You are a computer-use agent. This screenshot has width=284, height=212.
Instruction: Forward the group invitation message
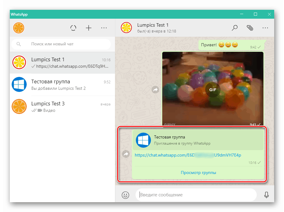point(126,154)
